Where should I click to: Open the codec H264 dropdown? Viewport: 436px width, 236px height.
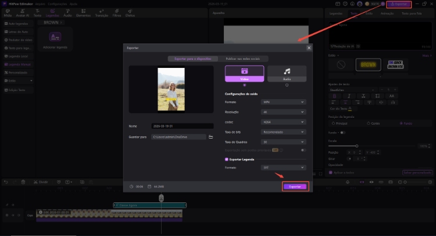(x=283, y=122)
